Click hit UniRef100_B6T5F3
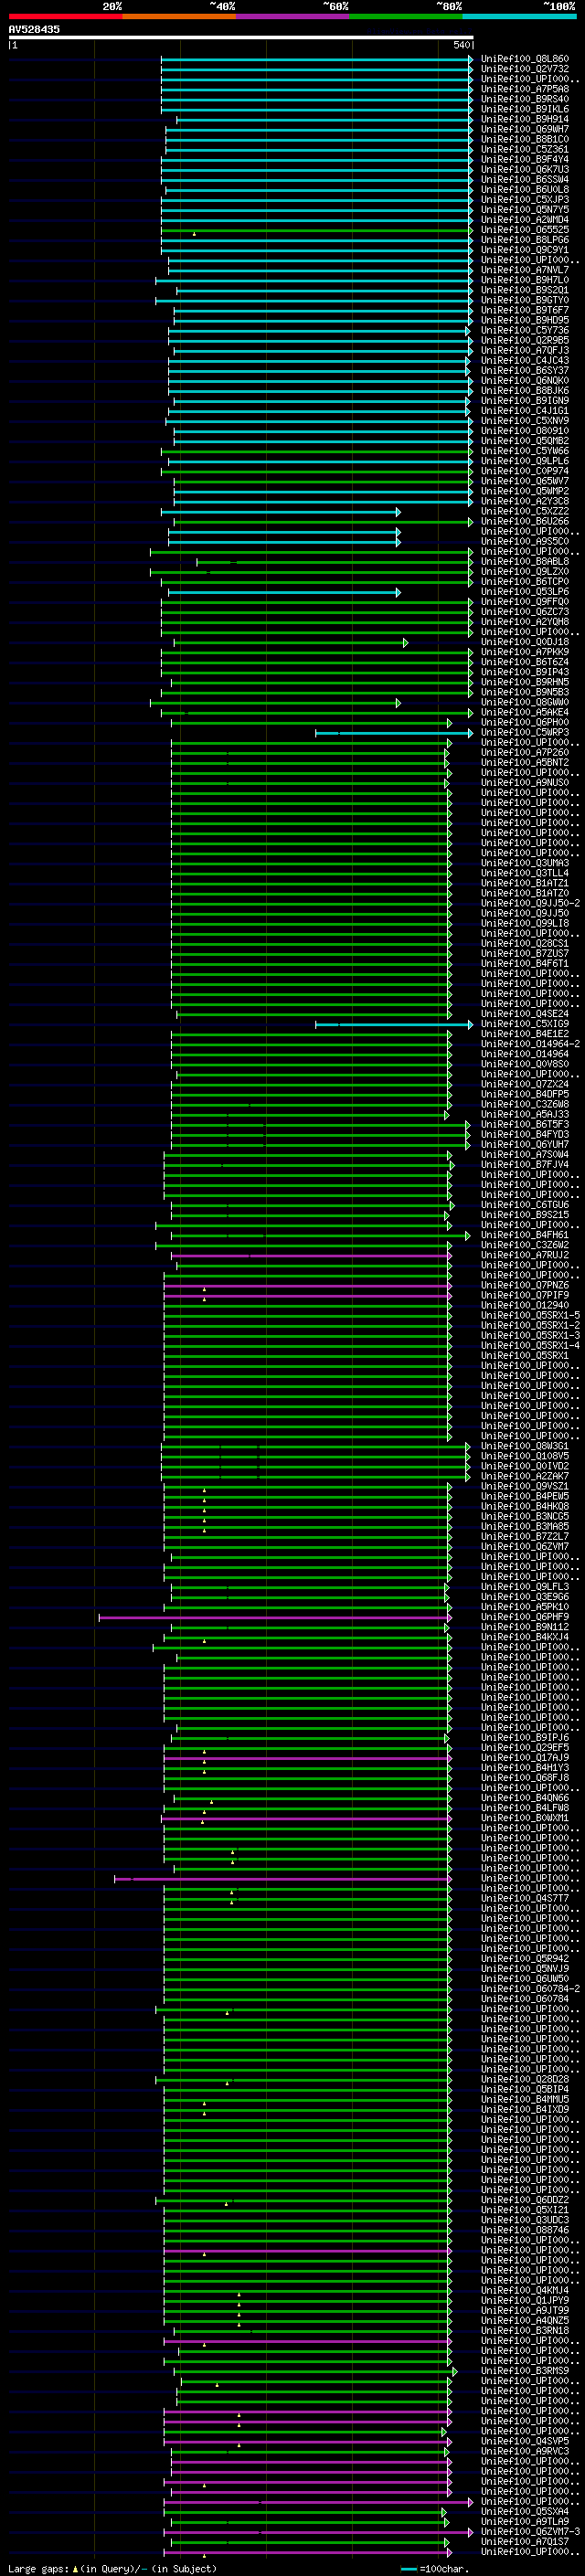The image size is (585, 2576). (x=525, y=1125)
